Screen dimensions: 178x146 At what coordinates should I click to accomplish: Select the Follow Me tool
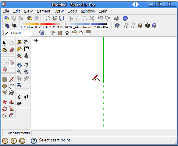(x=12, y=109)
